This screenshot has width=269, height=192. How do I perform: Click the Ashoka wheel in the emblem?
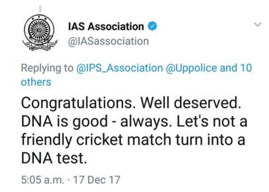(39, 30)
